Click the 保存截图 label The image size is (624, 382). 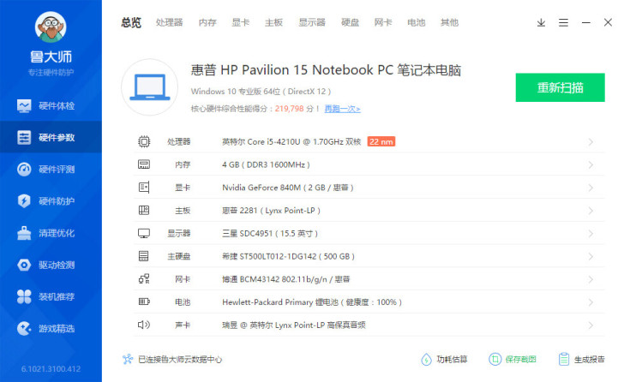[x=520, y=360]
